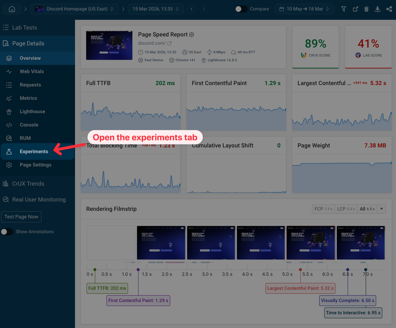396x328 pixels.
Task: Click the Page Speed Report settings gear
Action: (192, 35)
